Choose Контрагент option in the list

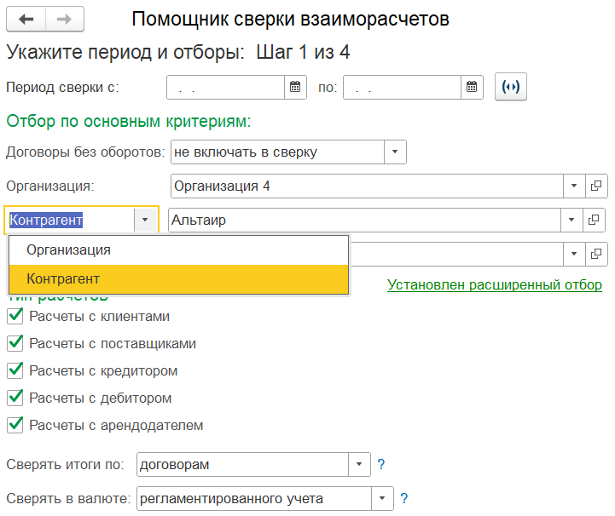coord(63,278)
